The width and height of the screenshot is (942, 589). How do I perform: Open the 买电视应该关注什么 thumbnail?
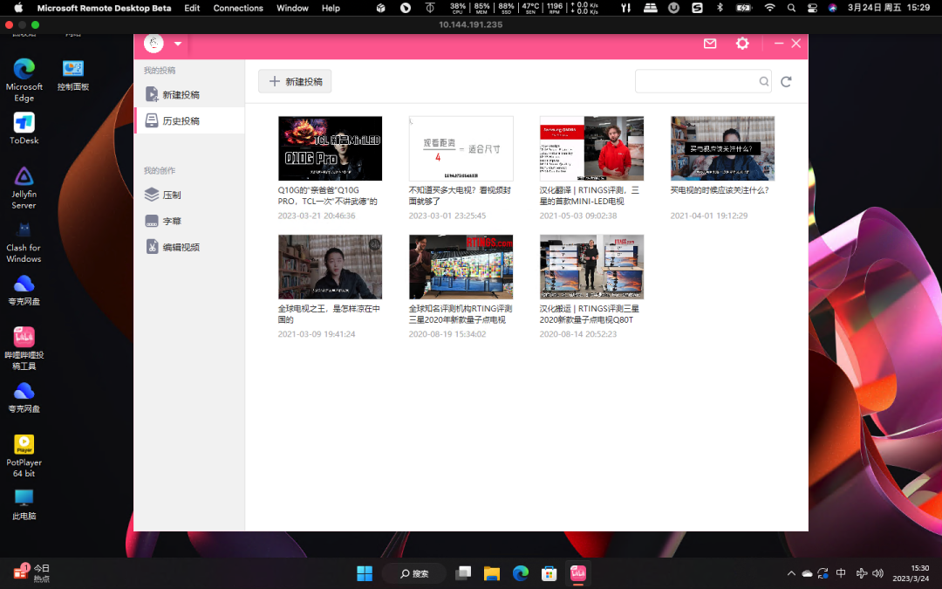coord(723,148)
